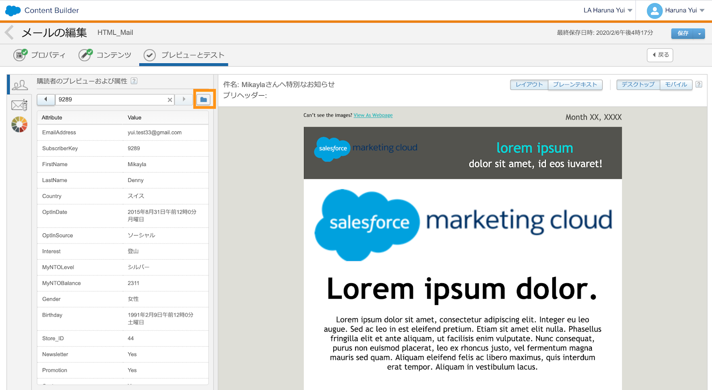Open the View As Webpage link
712x390 pixels.
coord(373,115)
